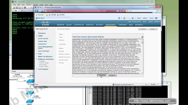Image resolution: width=188 pixels, height=105 pixels.
Task: Open the LM-ISE1 favorite link
Action: tap(52, 15)
